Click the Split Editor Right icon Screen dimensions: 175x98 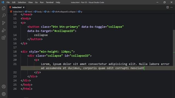(x=168, y=7)
